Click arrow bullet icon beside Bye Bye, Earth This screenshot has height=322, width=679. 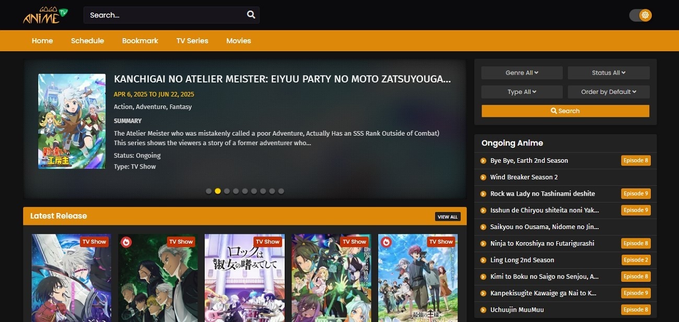483,161
